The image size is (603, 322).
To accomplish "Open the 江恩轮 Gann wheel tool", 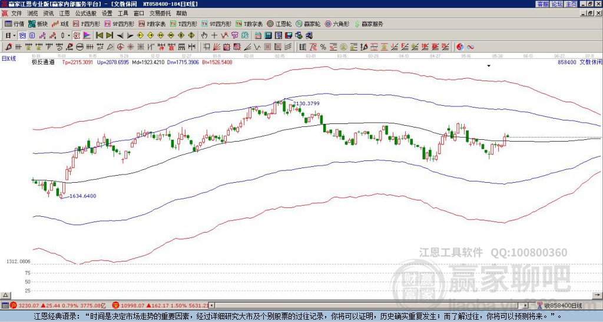I will [x=279, y=24].
